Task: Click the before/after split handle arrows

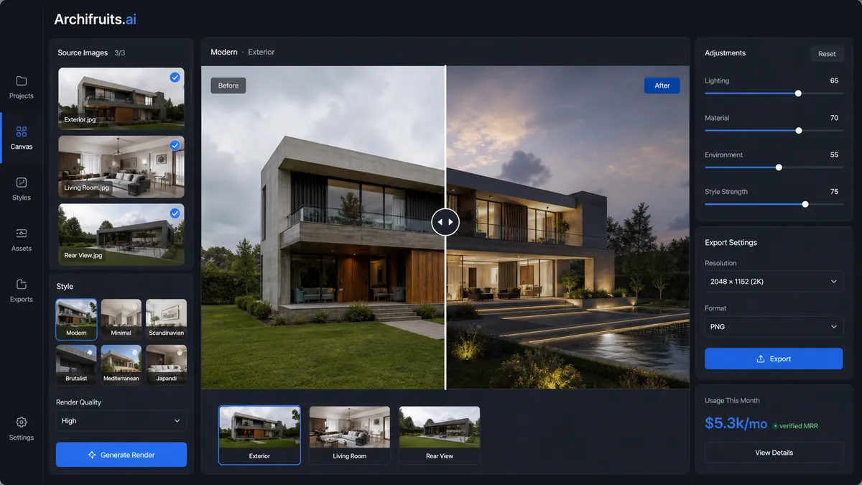Action: tap(445, 222)
